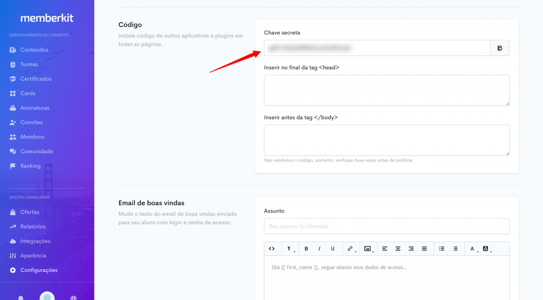Screen dimensions: 543x300
Task: Focus the Assunto subject field
Action: [x=387, y=226]
